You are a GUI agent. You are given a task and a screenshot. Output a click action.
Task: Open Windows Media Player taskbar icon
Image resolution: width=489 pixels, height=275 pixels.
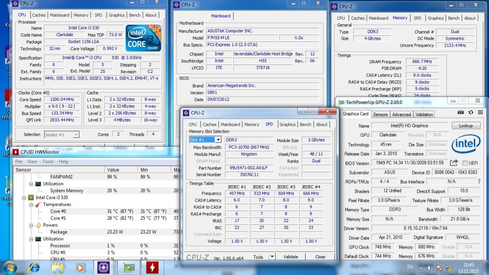point(80,267)
